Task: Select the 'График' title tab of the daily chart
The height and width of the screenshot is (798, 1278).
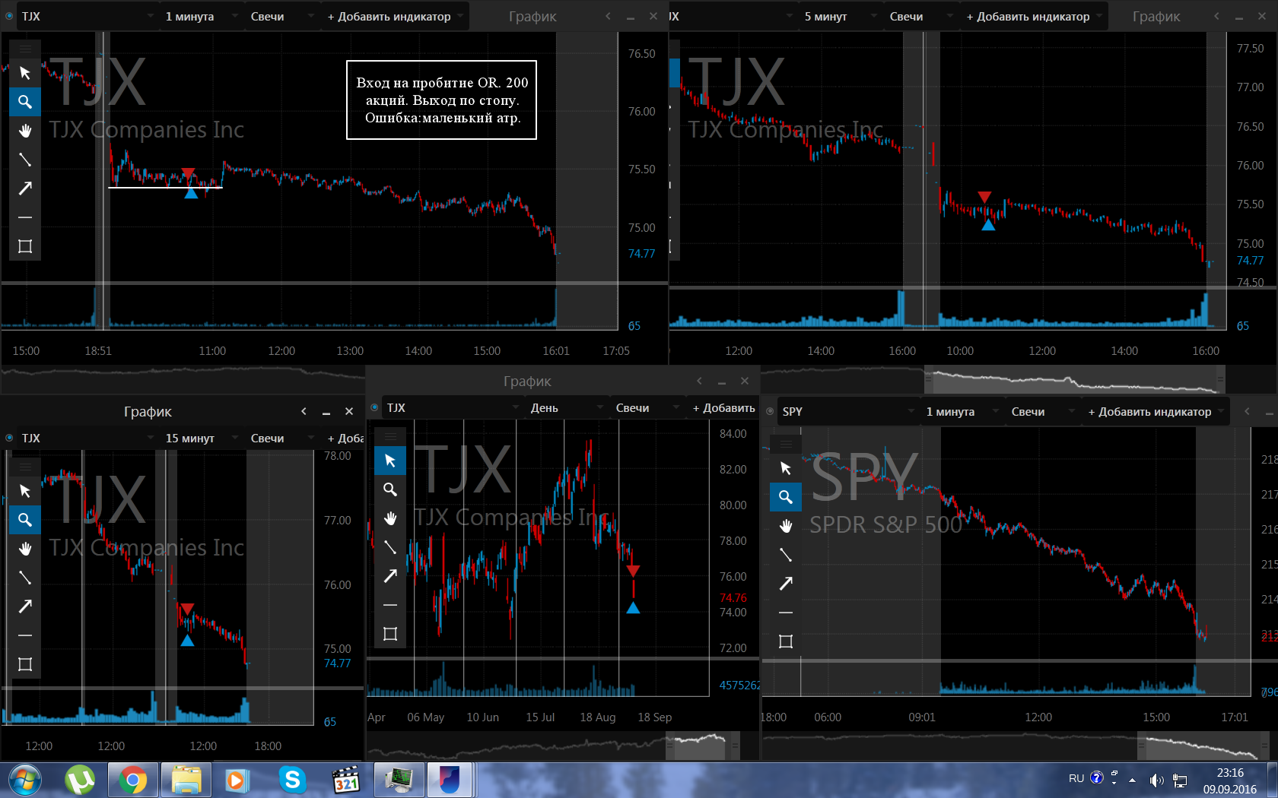Action: coord(527,381)
